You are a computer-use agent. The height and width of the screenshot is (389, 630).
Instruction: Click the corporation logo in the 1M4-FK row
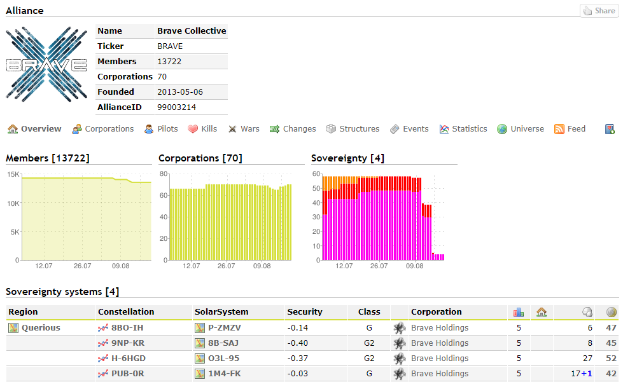coord(400,374)
